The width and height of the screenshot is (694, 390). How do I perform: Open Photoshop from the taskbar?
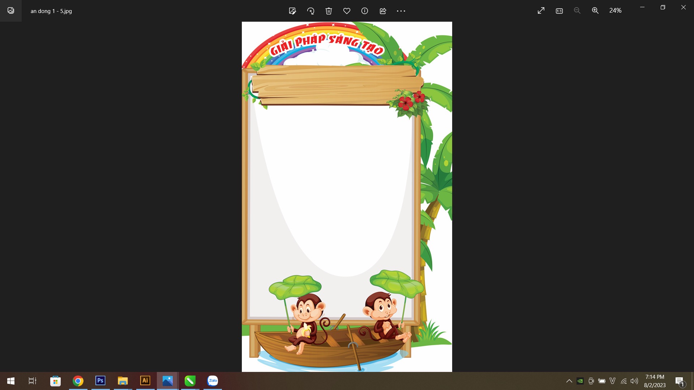(x=100, y=381)
